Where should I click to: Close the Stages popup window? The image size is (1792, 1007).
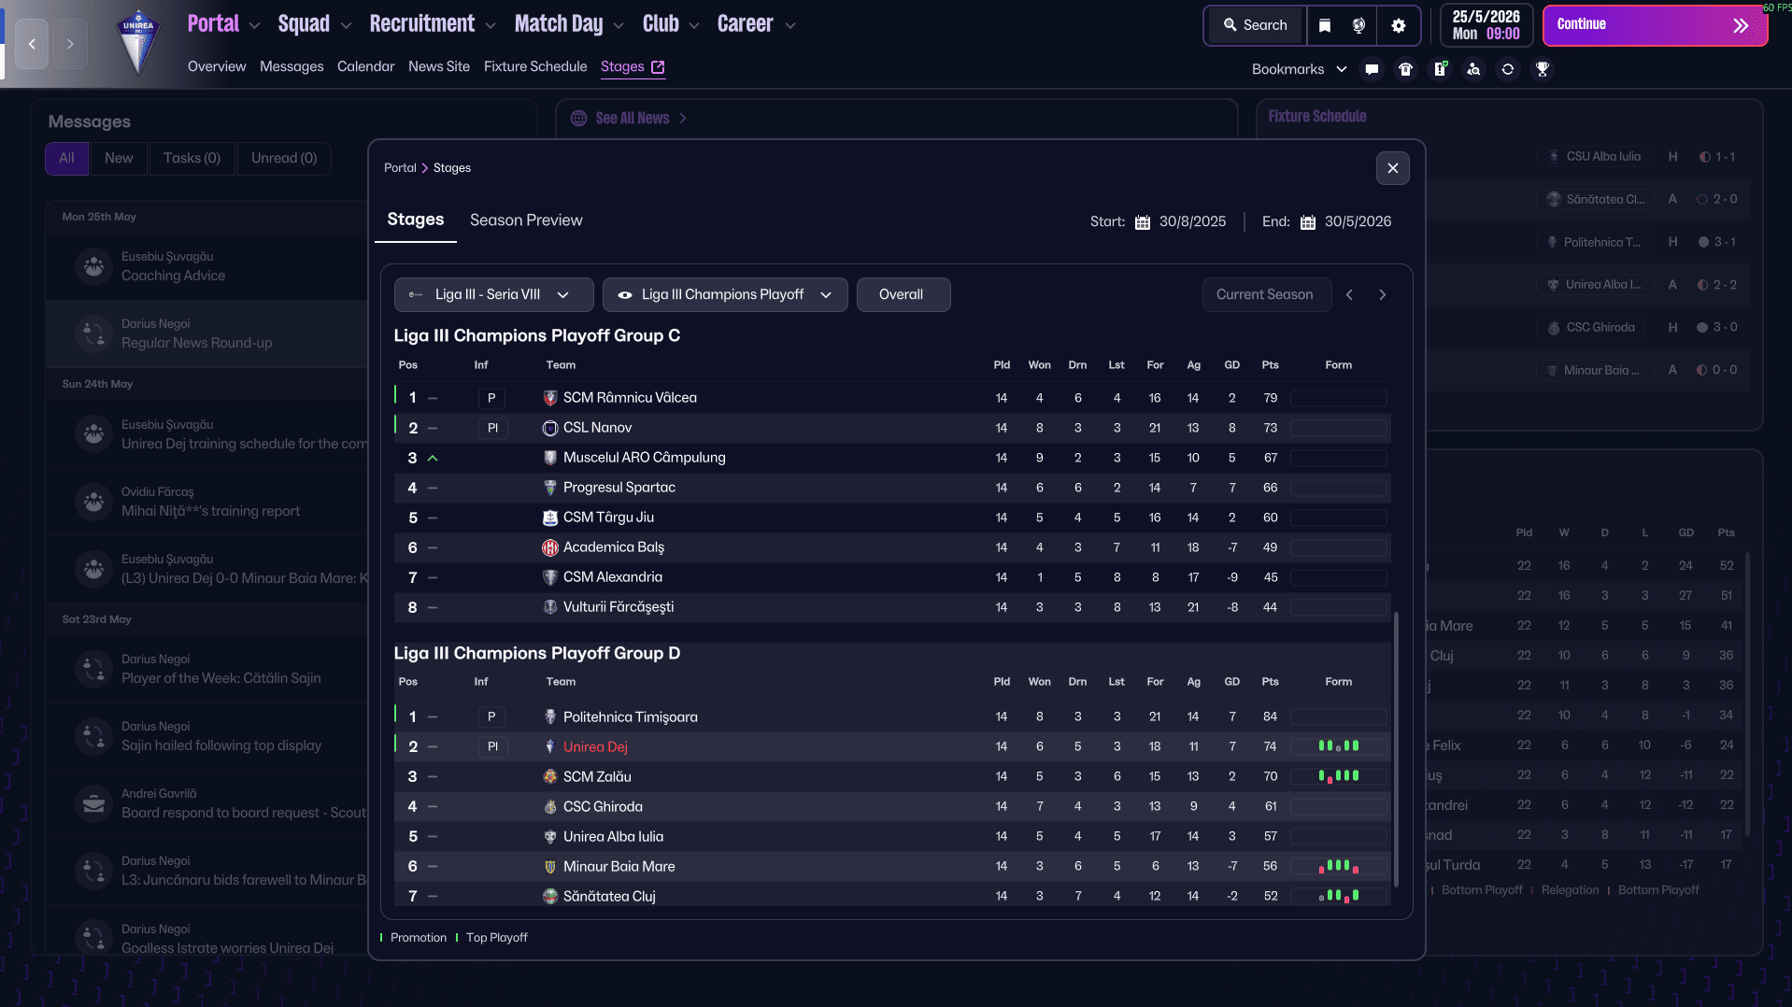[1392, 168]
